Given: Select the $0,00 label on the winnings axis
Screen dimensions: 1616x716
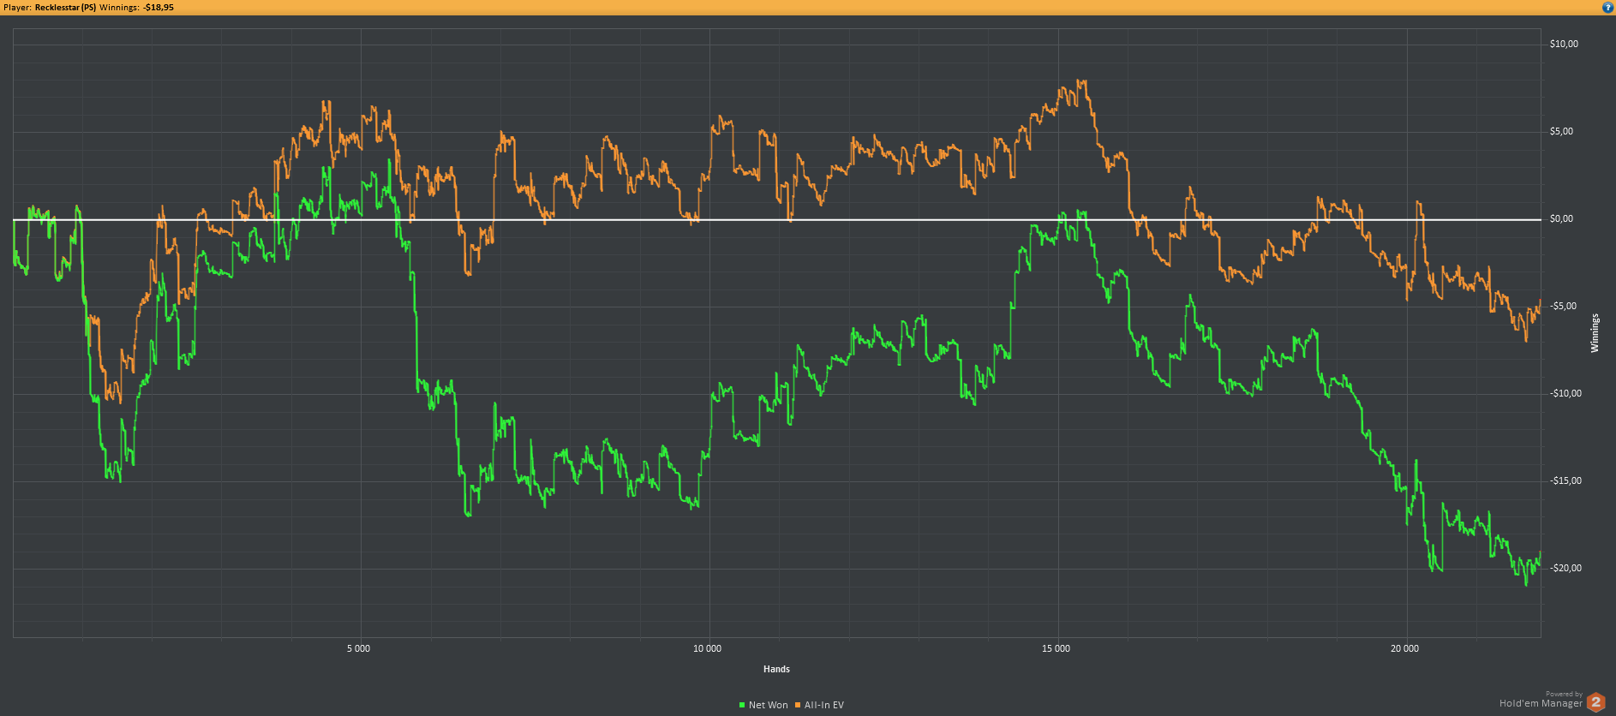Looking at the screenshot, I should [x=1561, y=218].
